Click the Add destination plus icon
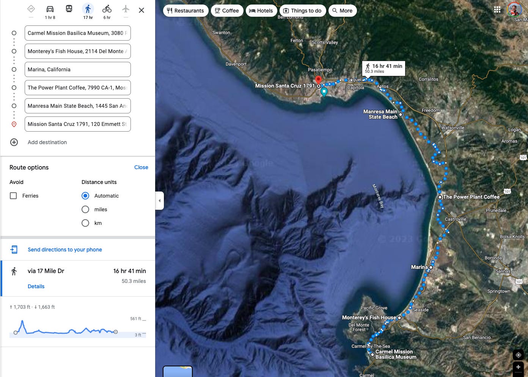This screenshot has height=377, width=528. (x=14, y=142)
